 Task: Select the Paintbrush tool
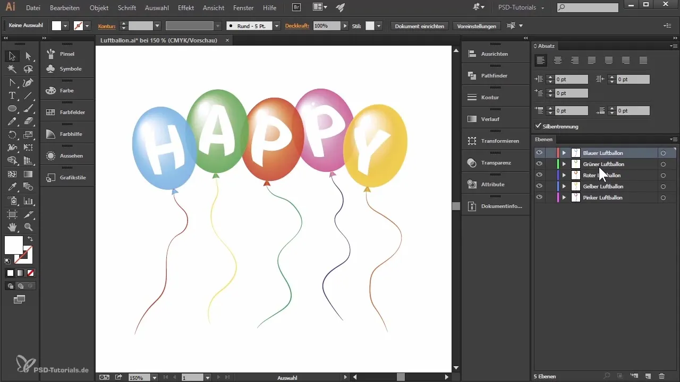[28, 108]
